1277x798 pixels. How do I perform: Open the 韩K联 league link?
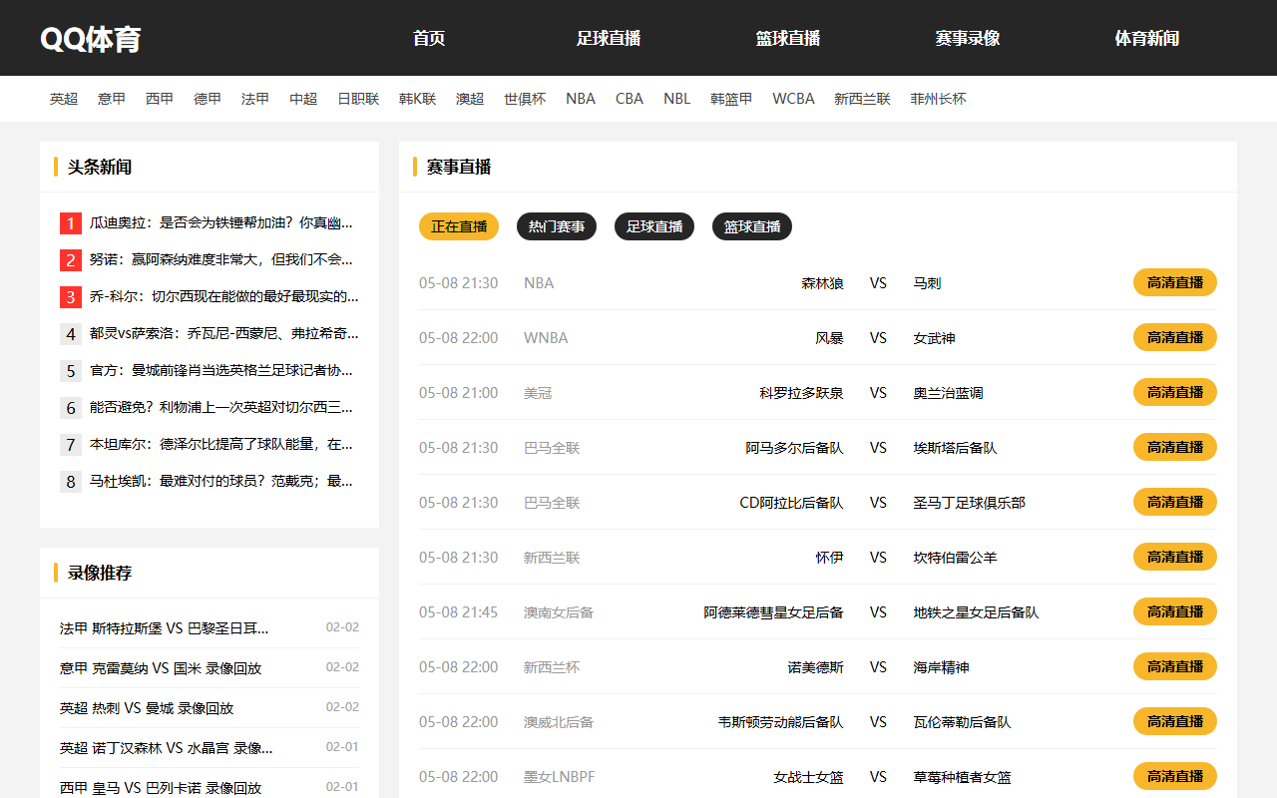[x=417, y=99]
